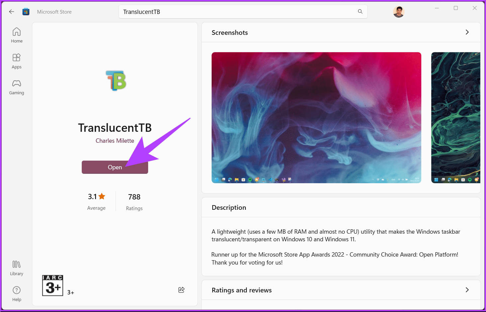486x312 pixels.
Task: Click the Open button for TranslucentTB
Action: [115, 167]
